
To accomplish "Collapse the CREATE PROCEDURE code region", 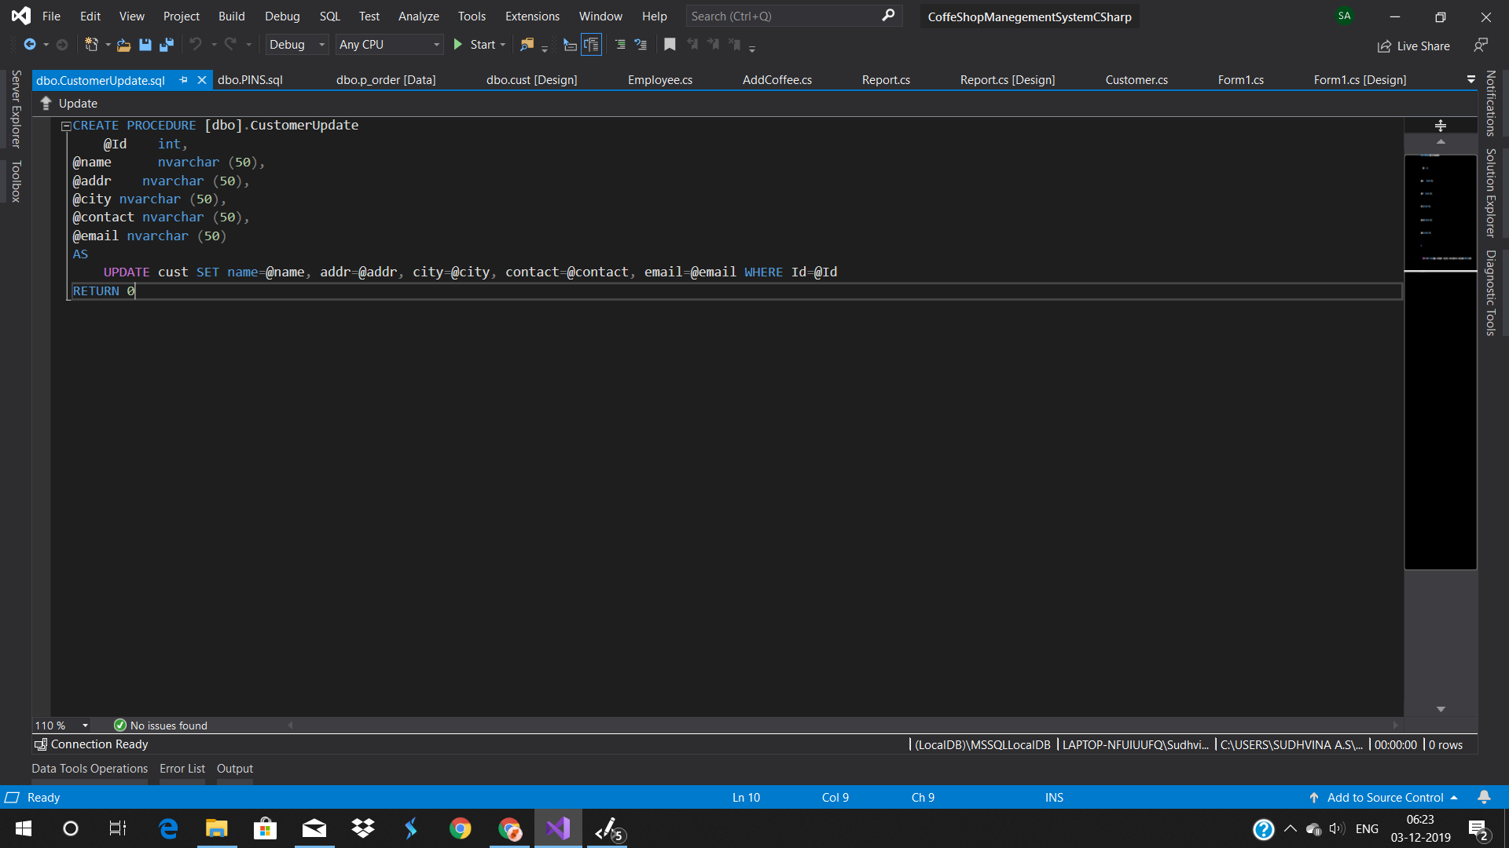I will [66, 125].
